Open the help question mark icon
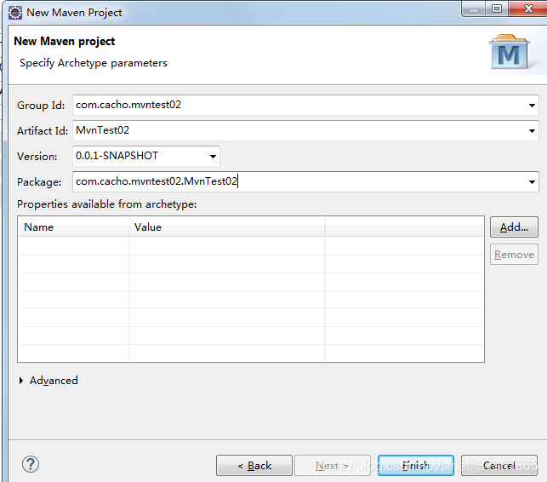The image size is (547, 482). (x=31, y=464)
